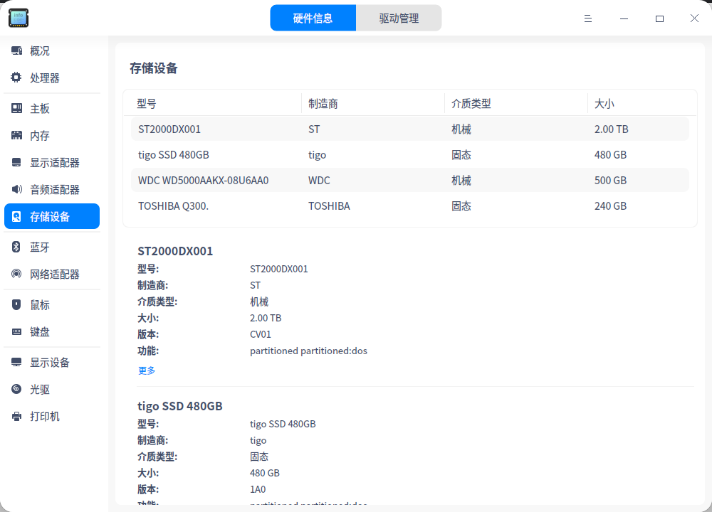Open 主板 in the sidebar
This screenshot has width=712, height=512.
tap(52, 108)
